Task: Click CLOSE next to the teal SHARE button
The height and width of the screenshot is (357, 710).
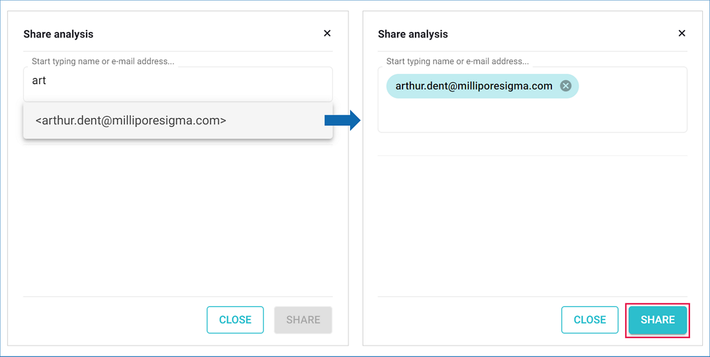Action: point(590,320)
